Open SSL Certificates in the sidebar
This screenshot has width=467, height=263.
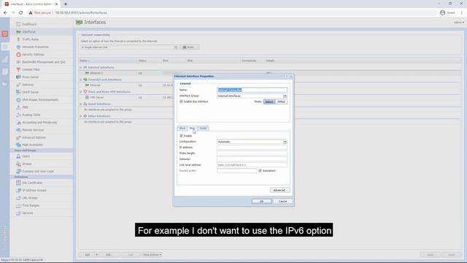pos(32,183)
